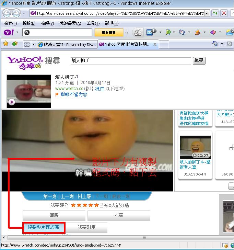Expand the mail icon dropdown arrow
The height and width of the screenshot is (250, 234).
tap(161, 32)
